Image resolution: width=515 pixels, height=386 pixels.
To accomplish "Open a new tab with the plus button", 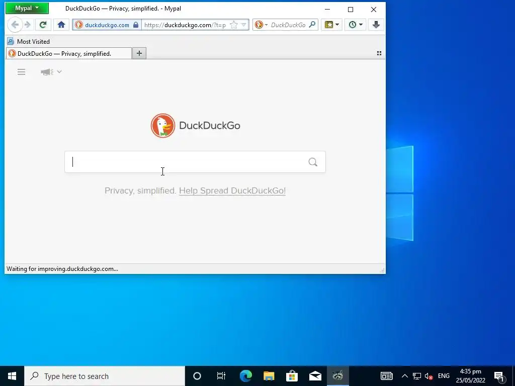I will (x=139, y=53).
